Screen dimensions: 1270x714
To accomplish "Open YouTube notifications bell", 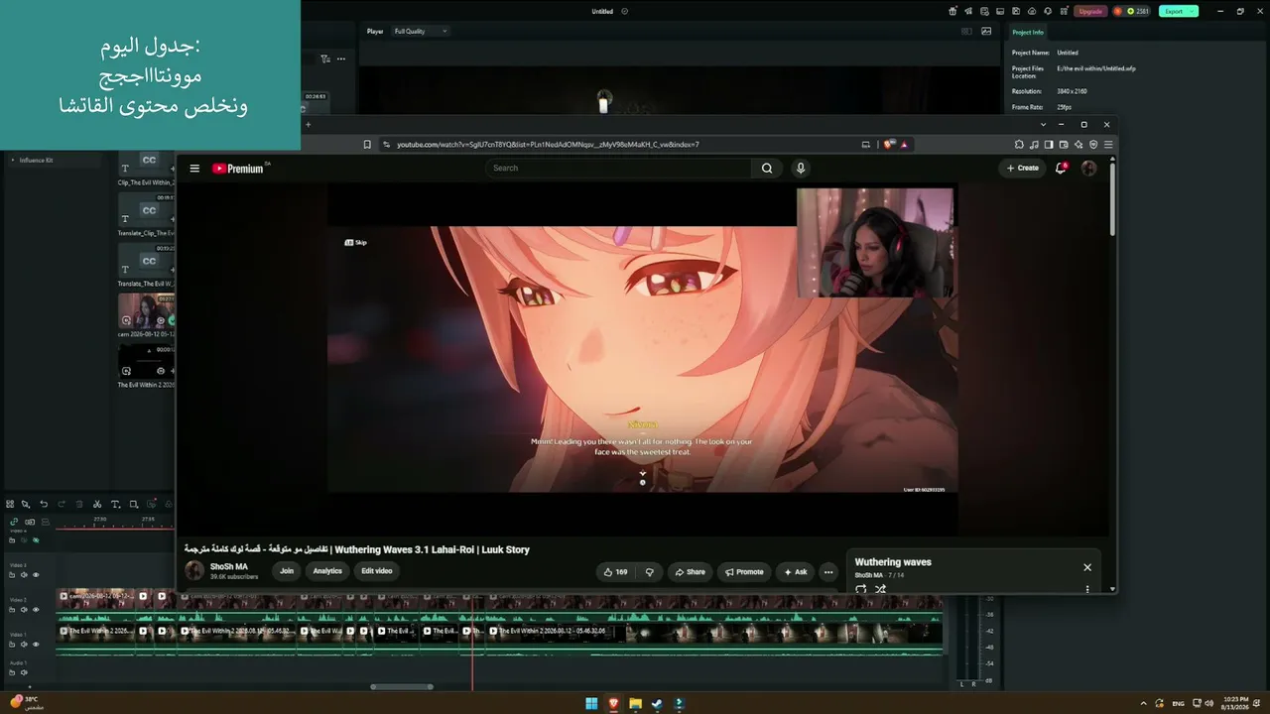I will click(1061, 169).
